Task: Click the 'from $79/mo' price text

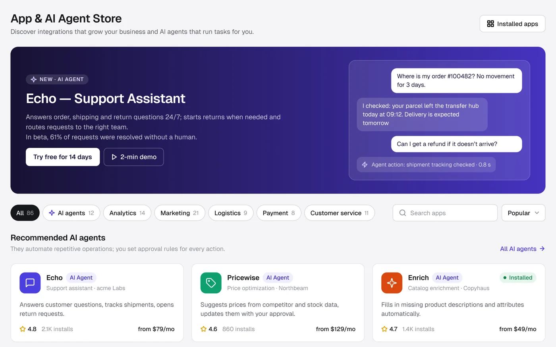Action: (156, 329)
